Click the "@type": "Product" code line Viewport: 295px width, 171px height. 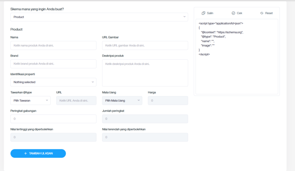(213, 37)
